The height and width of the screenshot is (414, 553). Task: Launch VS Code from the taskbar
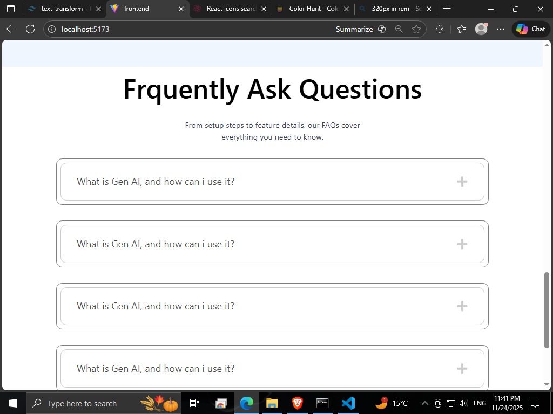(x=349, y=403)
